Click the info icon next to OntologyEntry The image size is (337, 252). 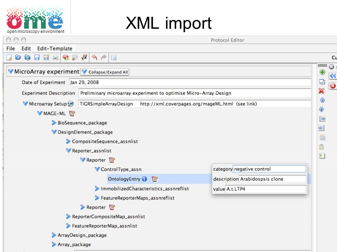tap(144, 179)
